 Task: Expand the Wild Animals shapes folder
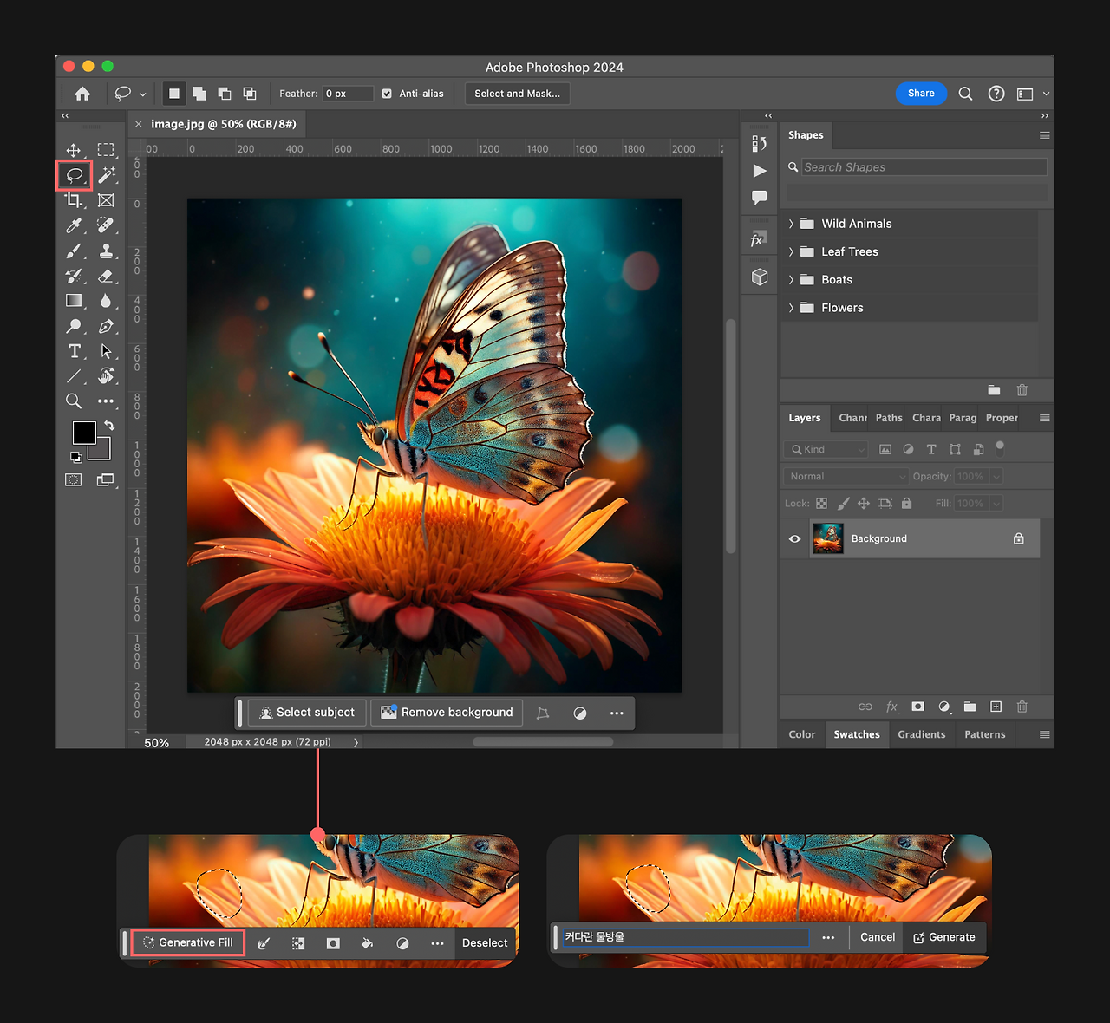pos(791,224)
